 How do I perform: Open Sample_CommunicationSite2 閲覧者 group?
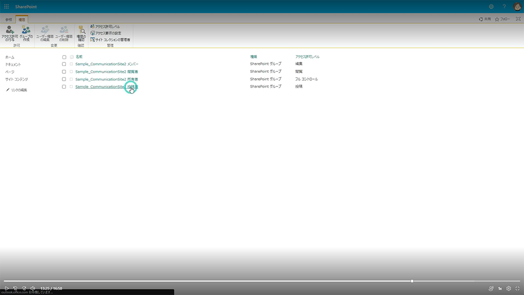pyautogui.click(x=106, y=71)
